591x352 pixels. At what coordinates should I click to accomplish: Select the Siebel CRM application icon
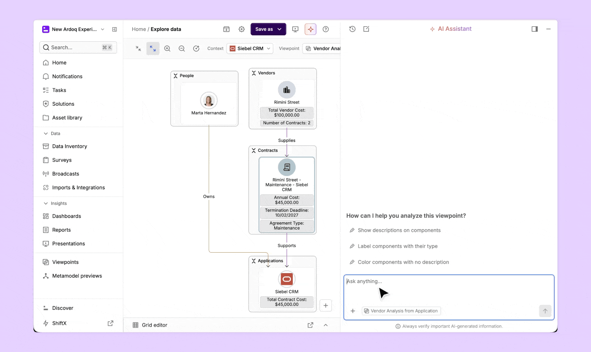tap(287, 279)
